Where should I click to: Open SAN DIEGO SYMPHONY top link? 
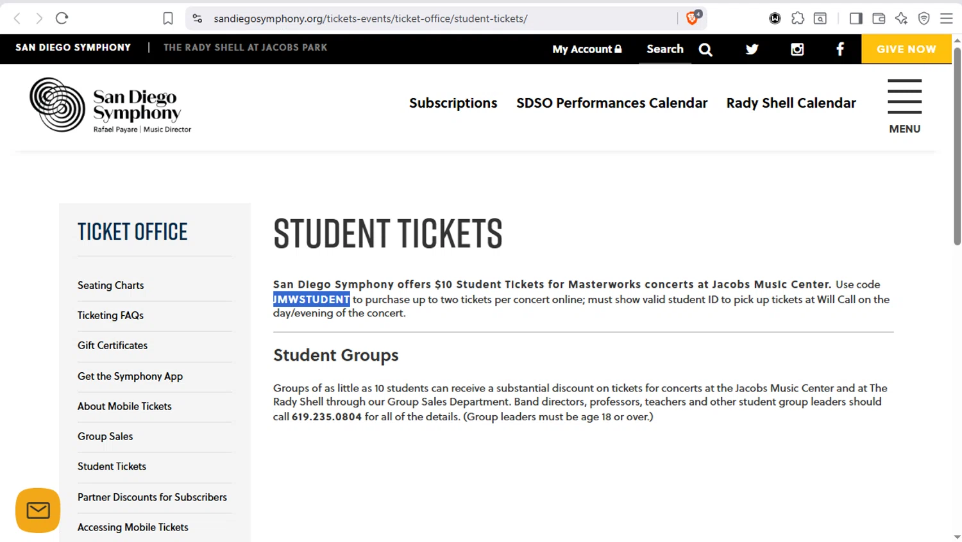(x=73, y=47)
